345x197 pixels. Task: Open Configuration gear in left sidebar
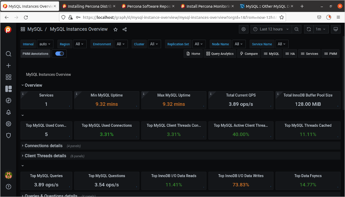click(8, 124)
